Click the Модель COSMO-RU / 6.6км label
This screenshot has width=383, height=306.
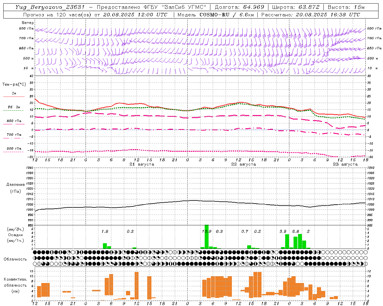[x=216, y=15]
